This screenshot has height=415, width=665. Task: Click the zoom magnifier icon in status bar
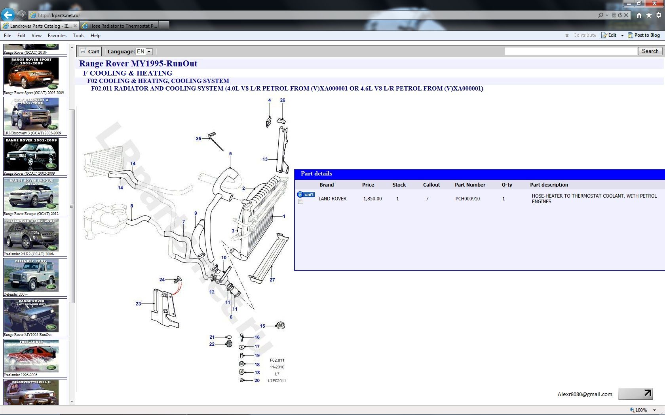[x=632, y=410]
